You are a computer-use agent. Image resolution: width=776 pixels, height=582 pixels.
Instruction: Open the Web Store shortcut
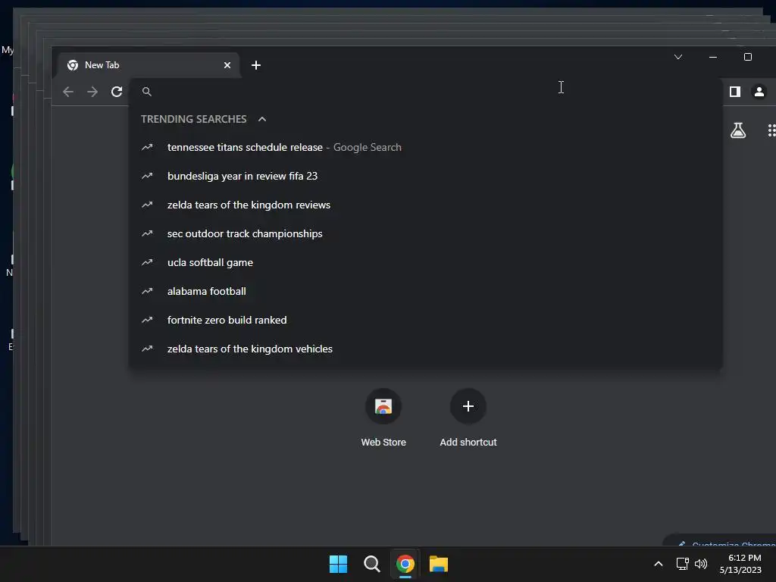click(383, 418)
